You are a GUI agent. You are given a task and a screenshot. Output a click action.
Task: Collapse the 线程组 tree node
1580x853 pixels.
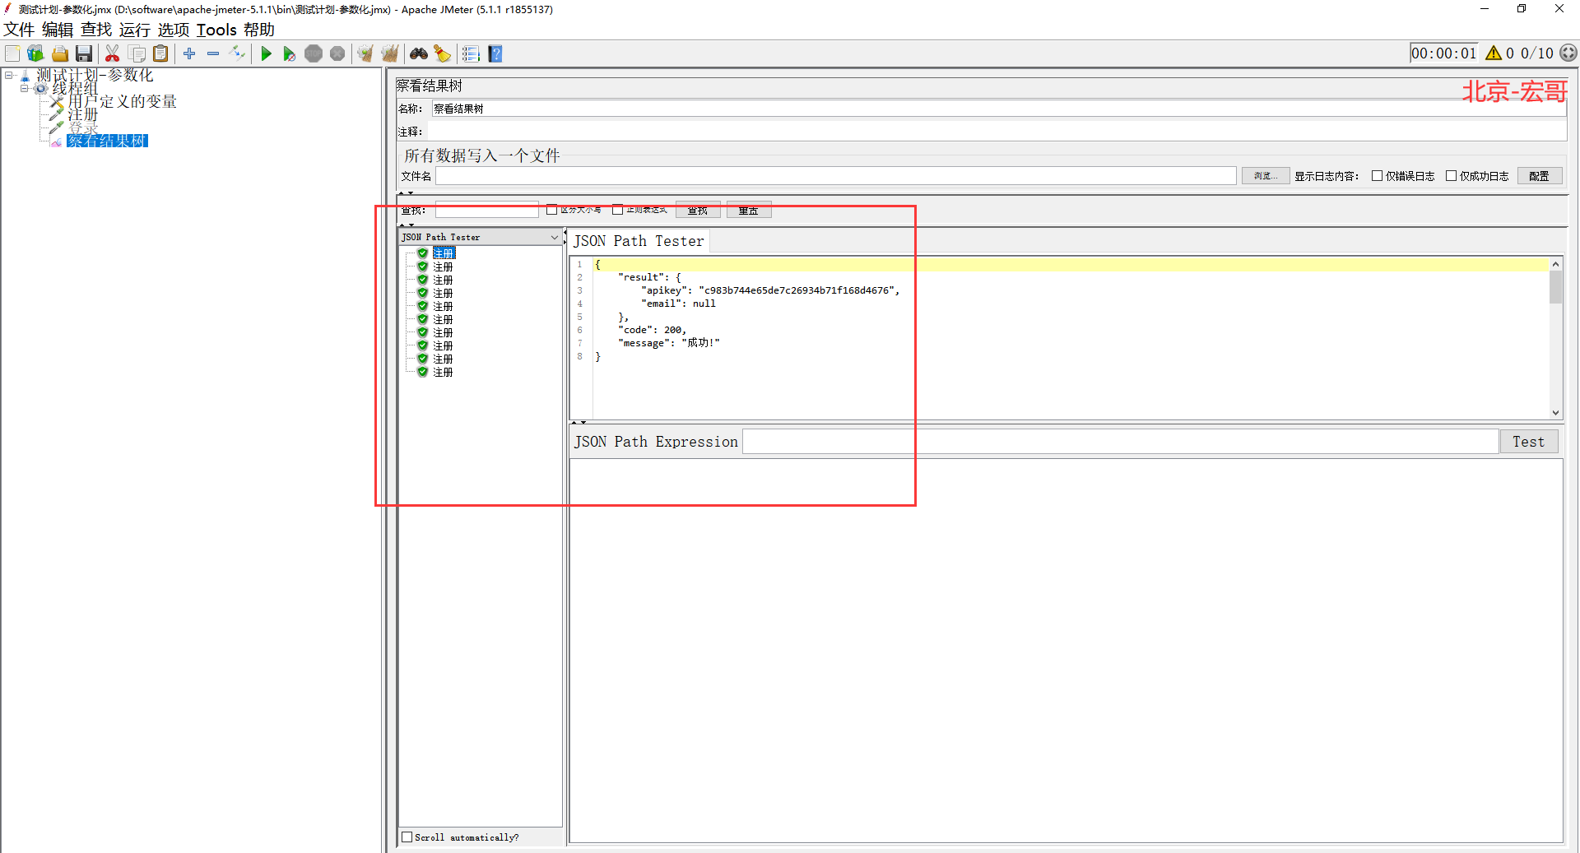point(25,88)
